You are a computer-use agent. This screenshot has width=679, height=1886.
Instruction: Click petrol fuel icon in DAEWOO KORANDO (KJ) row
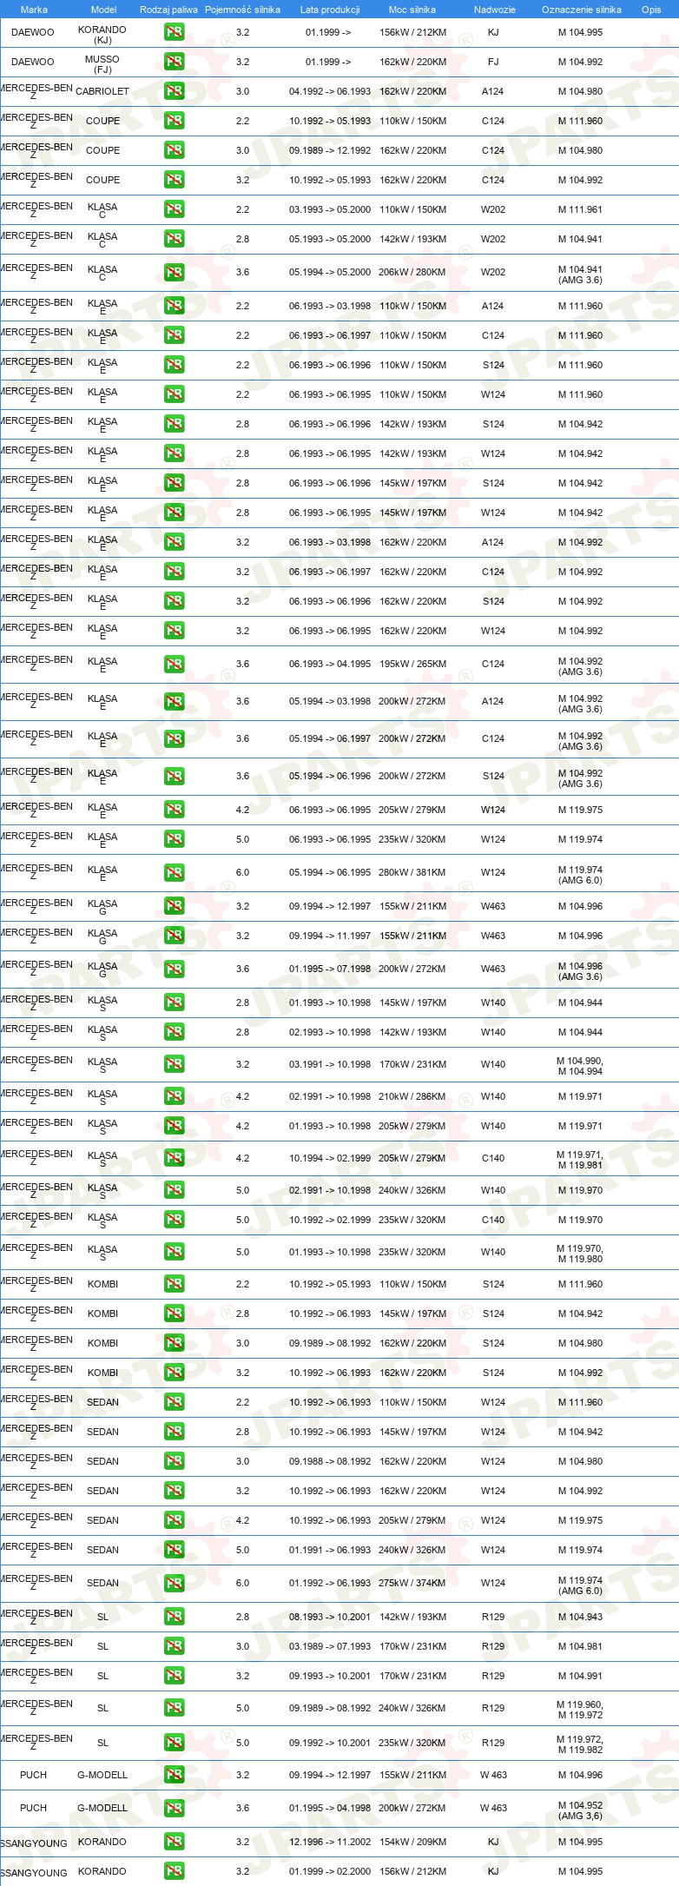coord(174,32)
